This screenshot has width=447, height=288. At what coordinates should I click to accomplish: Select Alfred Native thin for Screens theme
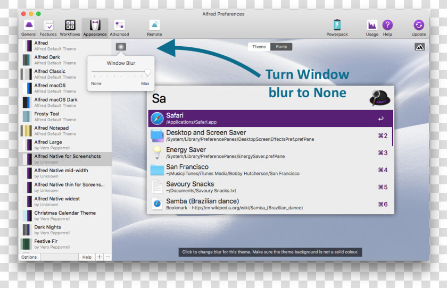[65, 187]
